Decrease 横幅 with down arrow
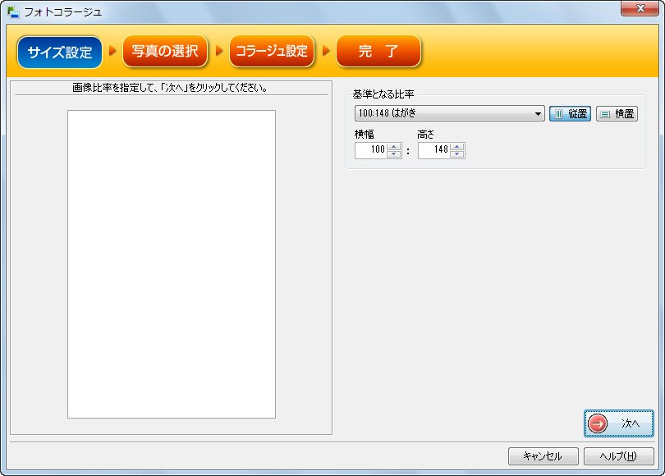Screen dimensions: 665x476 coord(394,153)
